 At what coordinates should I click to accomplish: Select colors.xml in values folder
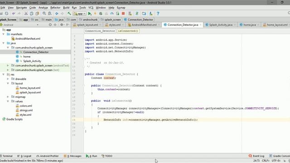pos(26,106)
